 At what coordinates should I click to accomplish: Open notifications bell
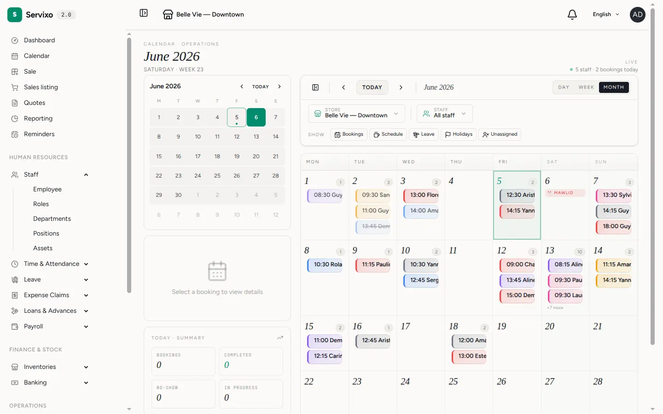(x=572, y=15)
